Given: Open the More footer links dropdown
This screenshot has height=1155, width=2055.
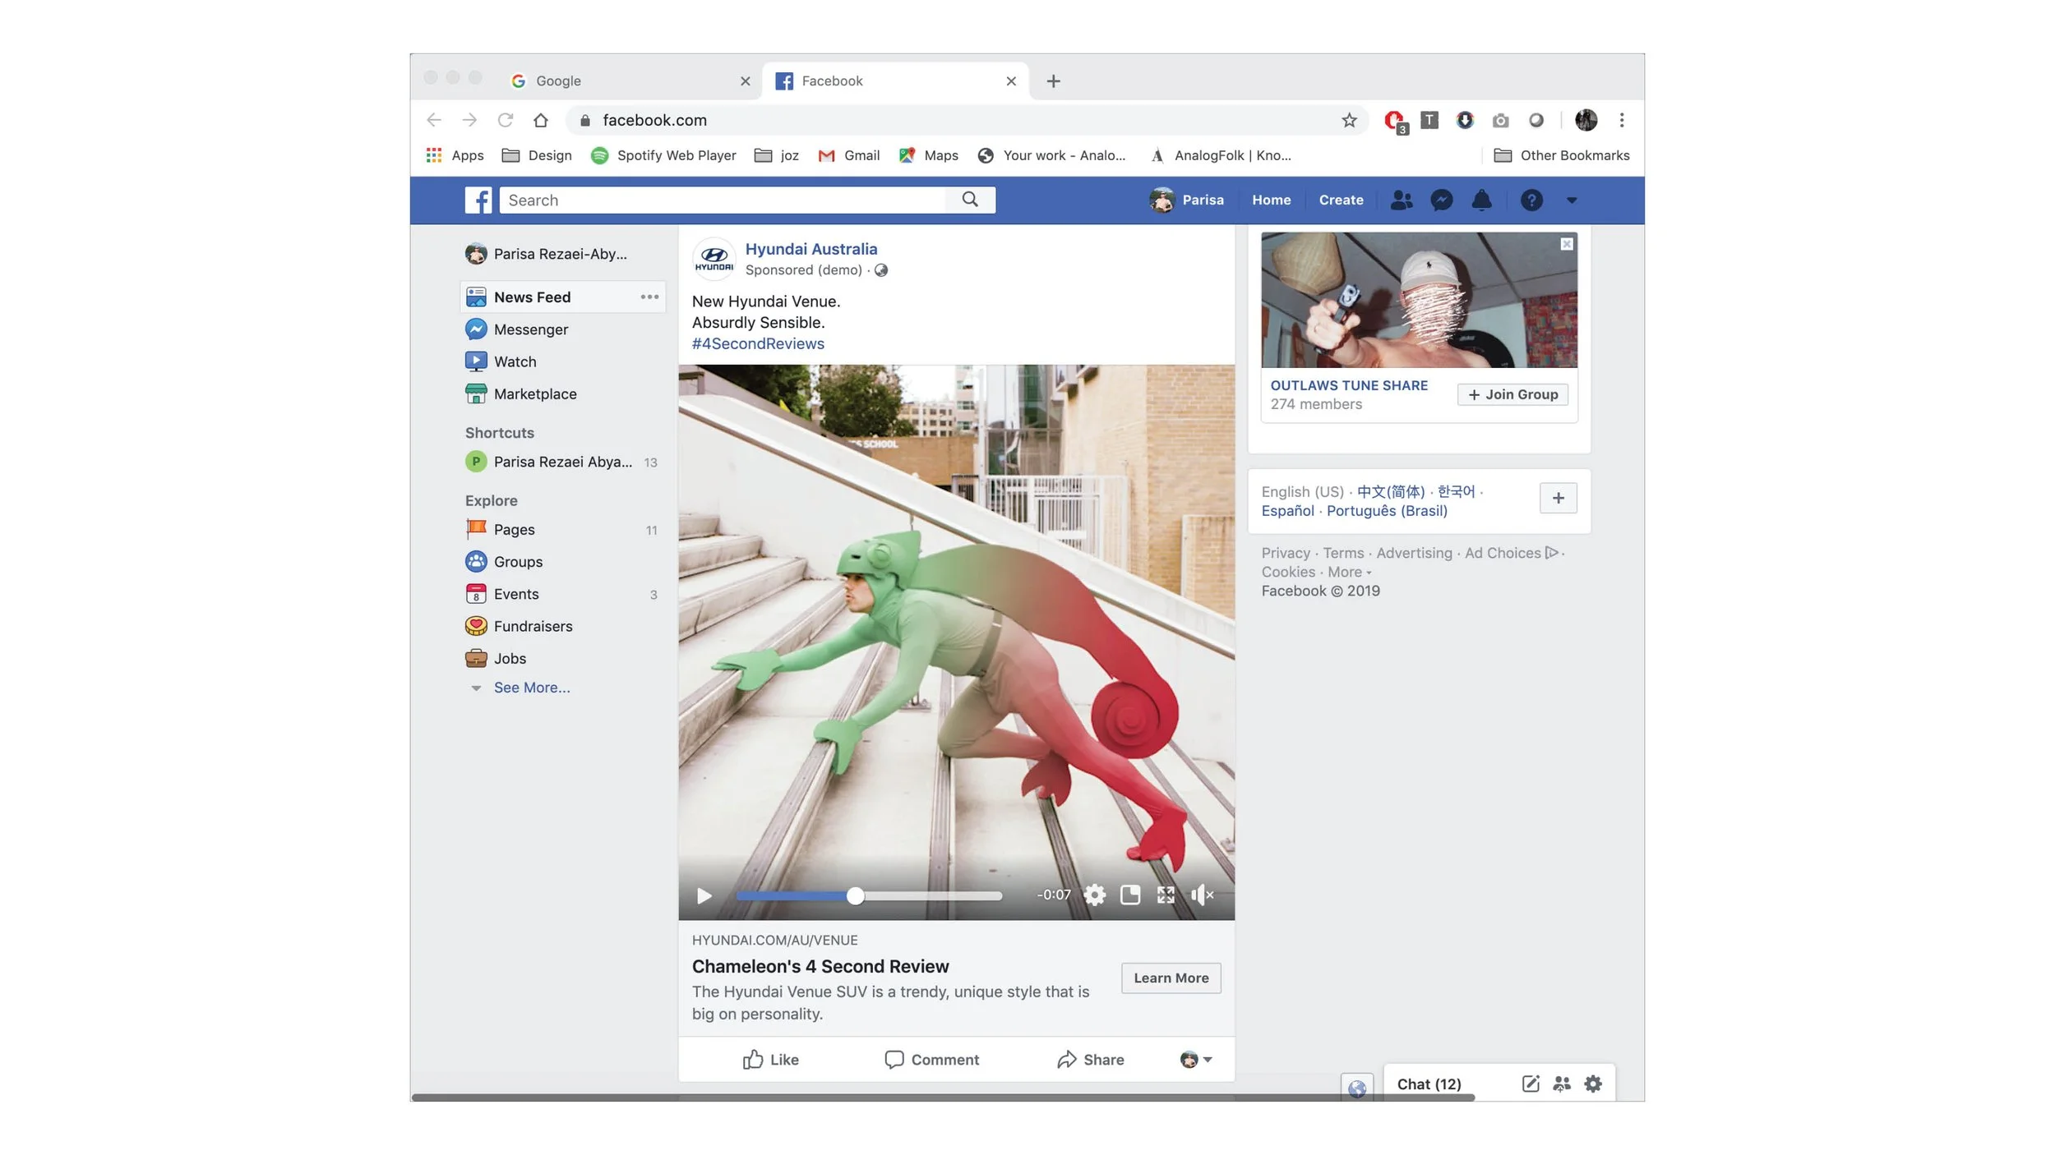Looking at the screenshot, I should pyautogui.click(x=1349, y=572).
